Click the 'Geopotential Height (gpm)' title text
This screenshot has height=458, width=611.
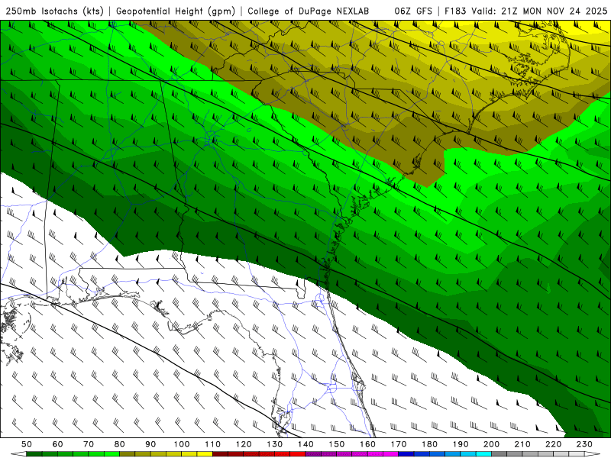click(x=176, y=11)
